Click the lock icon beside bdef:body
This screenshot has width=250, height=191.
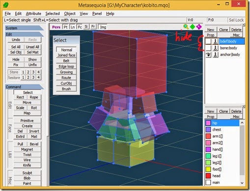point(216,41)
